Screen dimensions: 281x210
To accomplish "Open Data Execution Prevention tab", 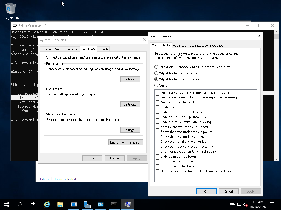I will pyautogui.click(x=207, y=46).
